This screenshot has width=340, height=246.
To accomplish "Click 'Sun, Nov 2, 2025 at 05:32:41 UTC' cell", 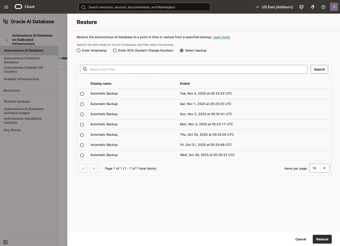I will point(206,114).
